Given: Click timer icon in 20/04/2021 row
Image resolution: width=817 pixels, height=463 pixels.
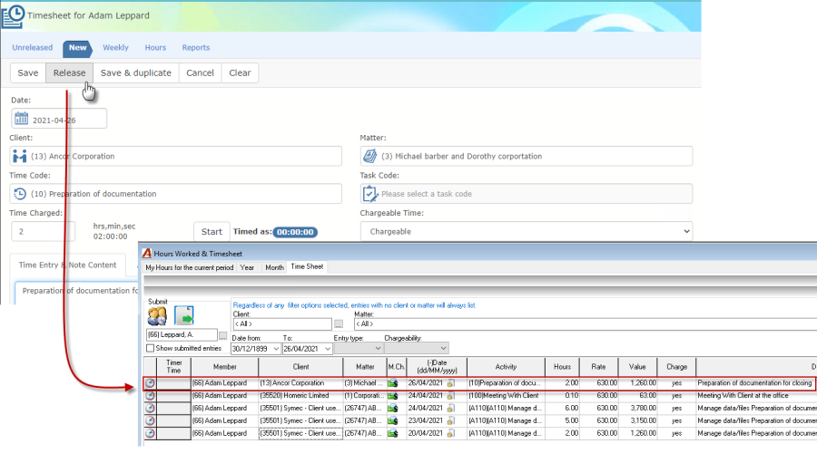Looking at the screenshot, I should (150, 433).
